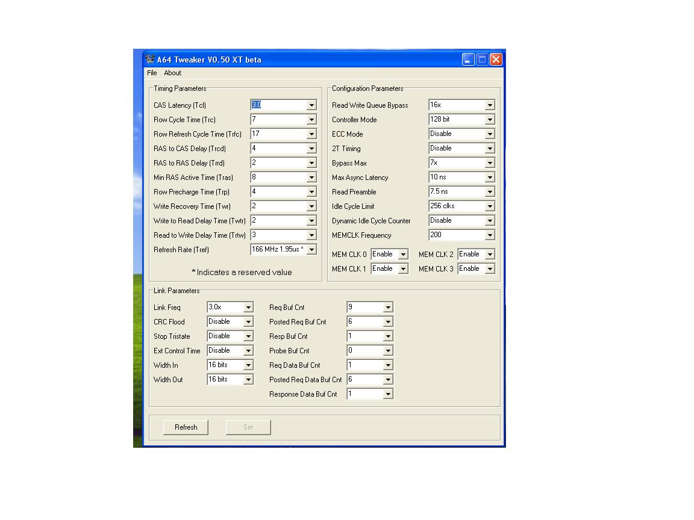
Task: Expand the 2T Timing dropdown
Action: pyautogui.click(x=490, y=149)
